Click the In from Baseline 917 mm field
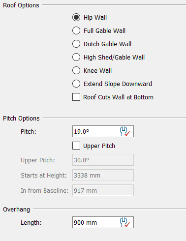The image size is (186, 241). click(103, 190)
